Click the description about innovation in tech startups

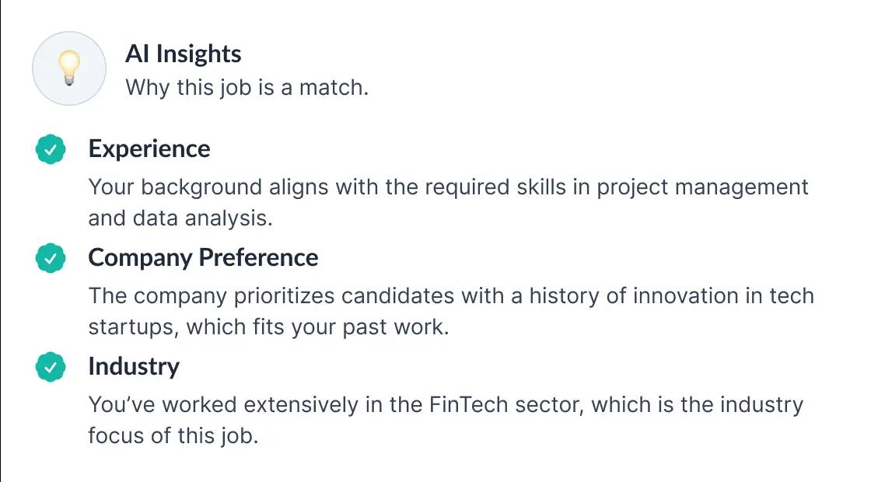[450, 311]
